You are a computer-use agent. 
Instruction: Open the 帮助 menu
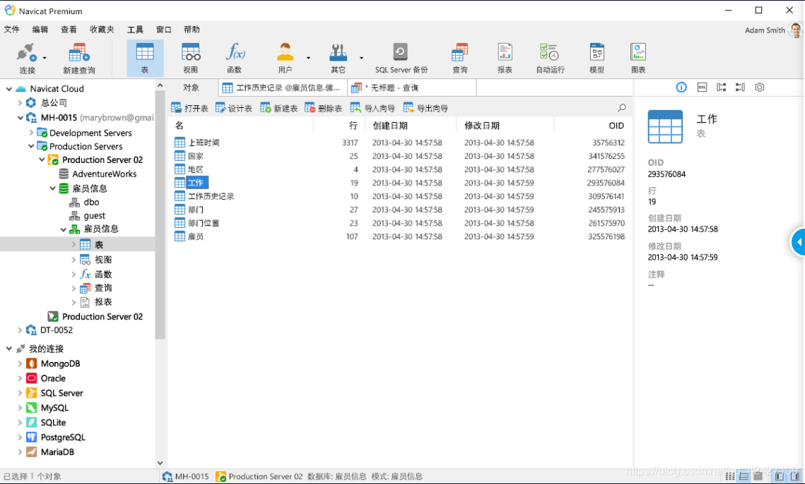coord(192,30)
